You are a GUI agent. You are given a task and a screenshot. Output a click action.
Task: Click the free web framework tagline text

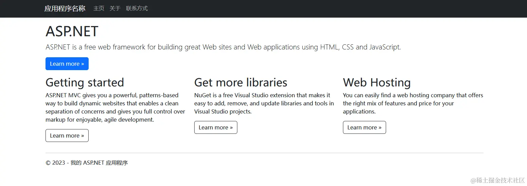point(223,47)
